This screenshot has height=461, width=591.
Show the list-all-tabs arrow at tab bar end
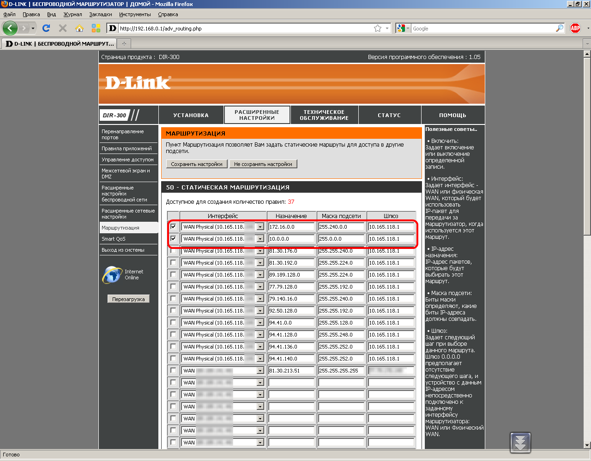click(x=587, y=44)
